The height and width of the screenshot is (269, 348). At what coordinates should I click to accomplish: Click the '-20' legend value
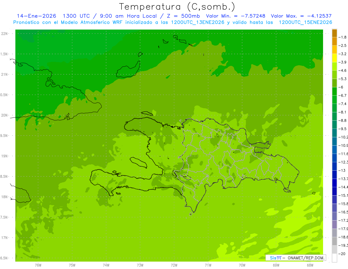[x=342, y=254]
